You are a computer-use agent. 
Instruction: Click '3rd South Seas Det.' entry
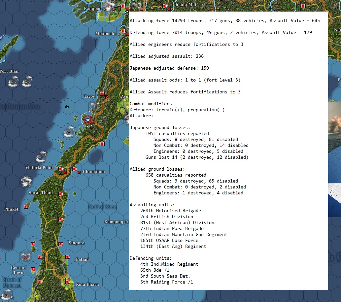165,276
